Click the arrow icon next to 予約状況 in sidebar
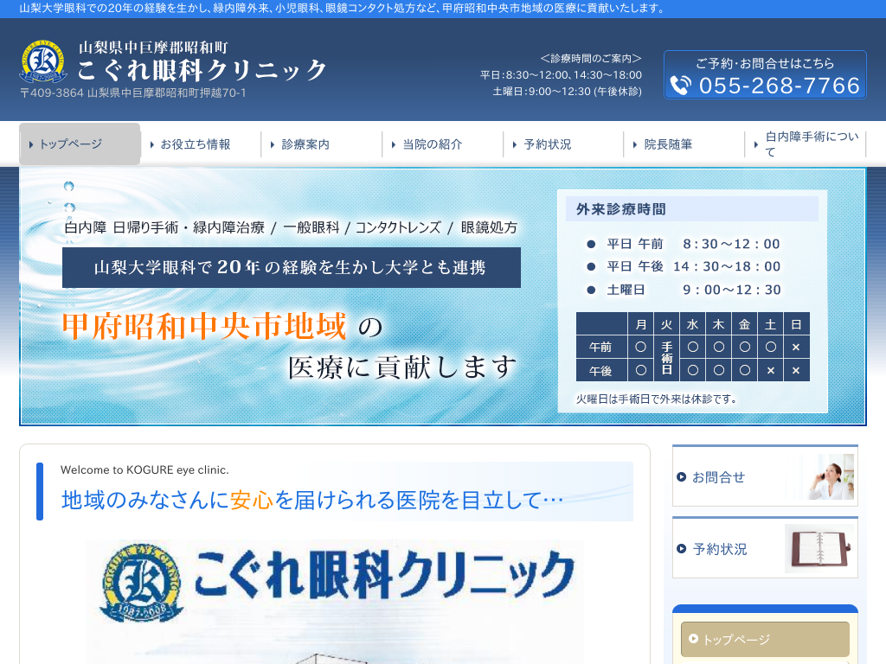 click(x=682, y=549)
